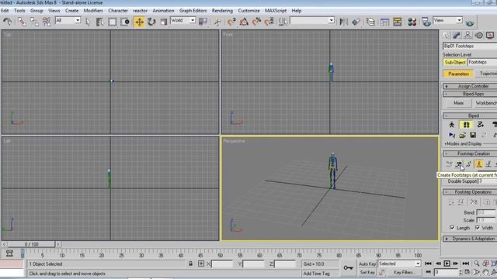Screen dimensions: 497x279
Task: Open the Curve Editor icon
Action: (x=384, y=22)
